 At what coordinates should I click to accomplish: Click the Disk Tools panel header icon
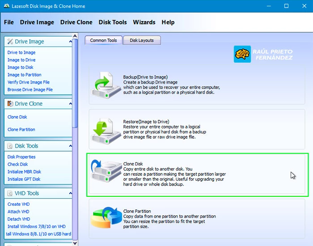click(10, 146)
